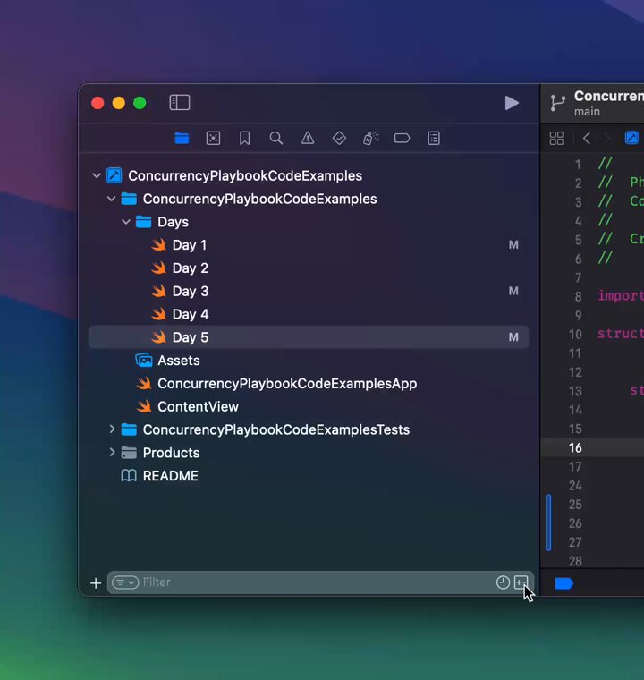Toggle source-control status filter icon
Viewport: 644px width, 680px height.
click(521, 582)
